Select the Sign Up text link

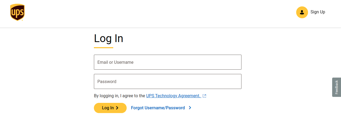pyautogui.click(x=318, y=12)
